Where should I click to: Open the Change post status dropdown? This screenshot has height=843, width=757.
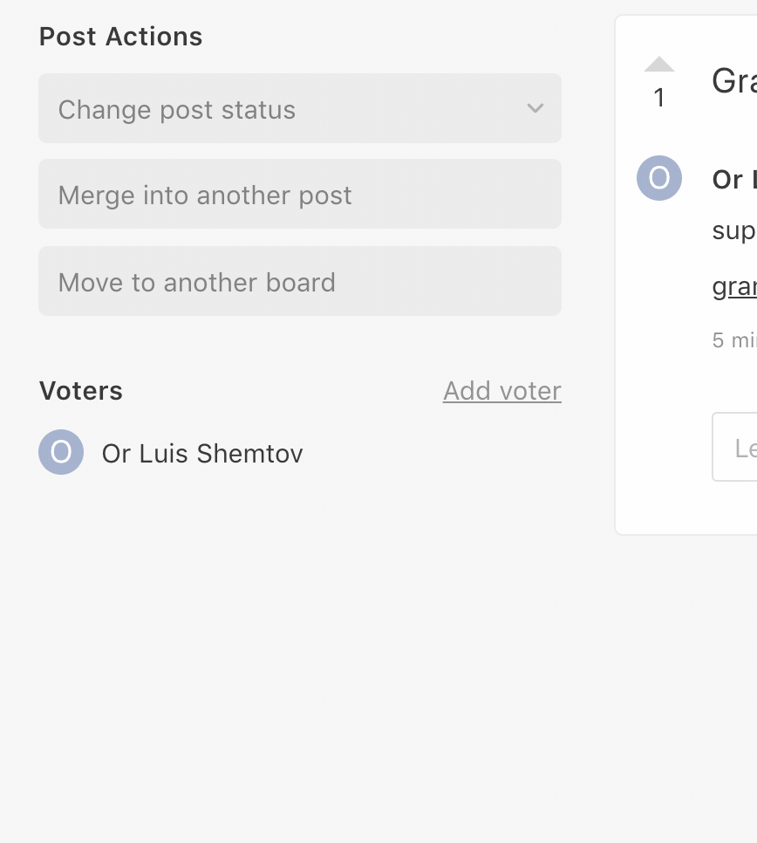(x=300, y=108)
